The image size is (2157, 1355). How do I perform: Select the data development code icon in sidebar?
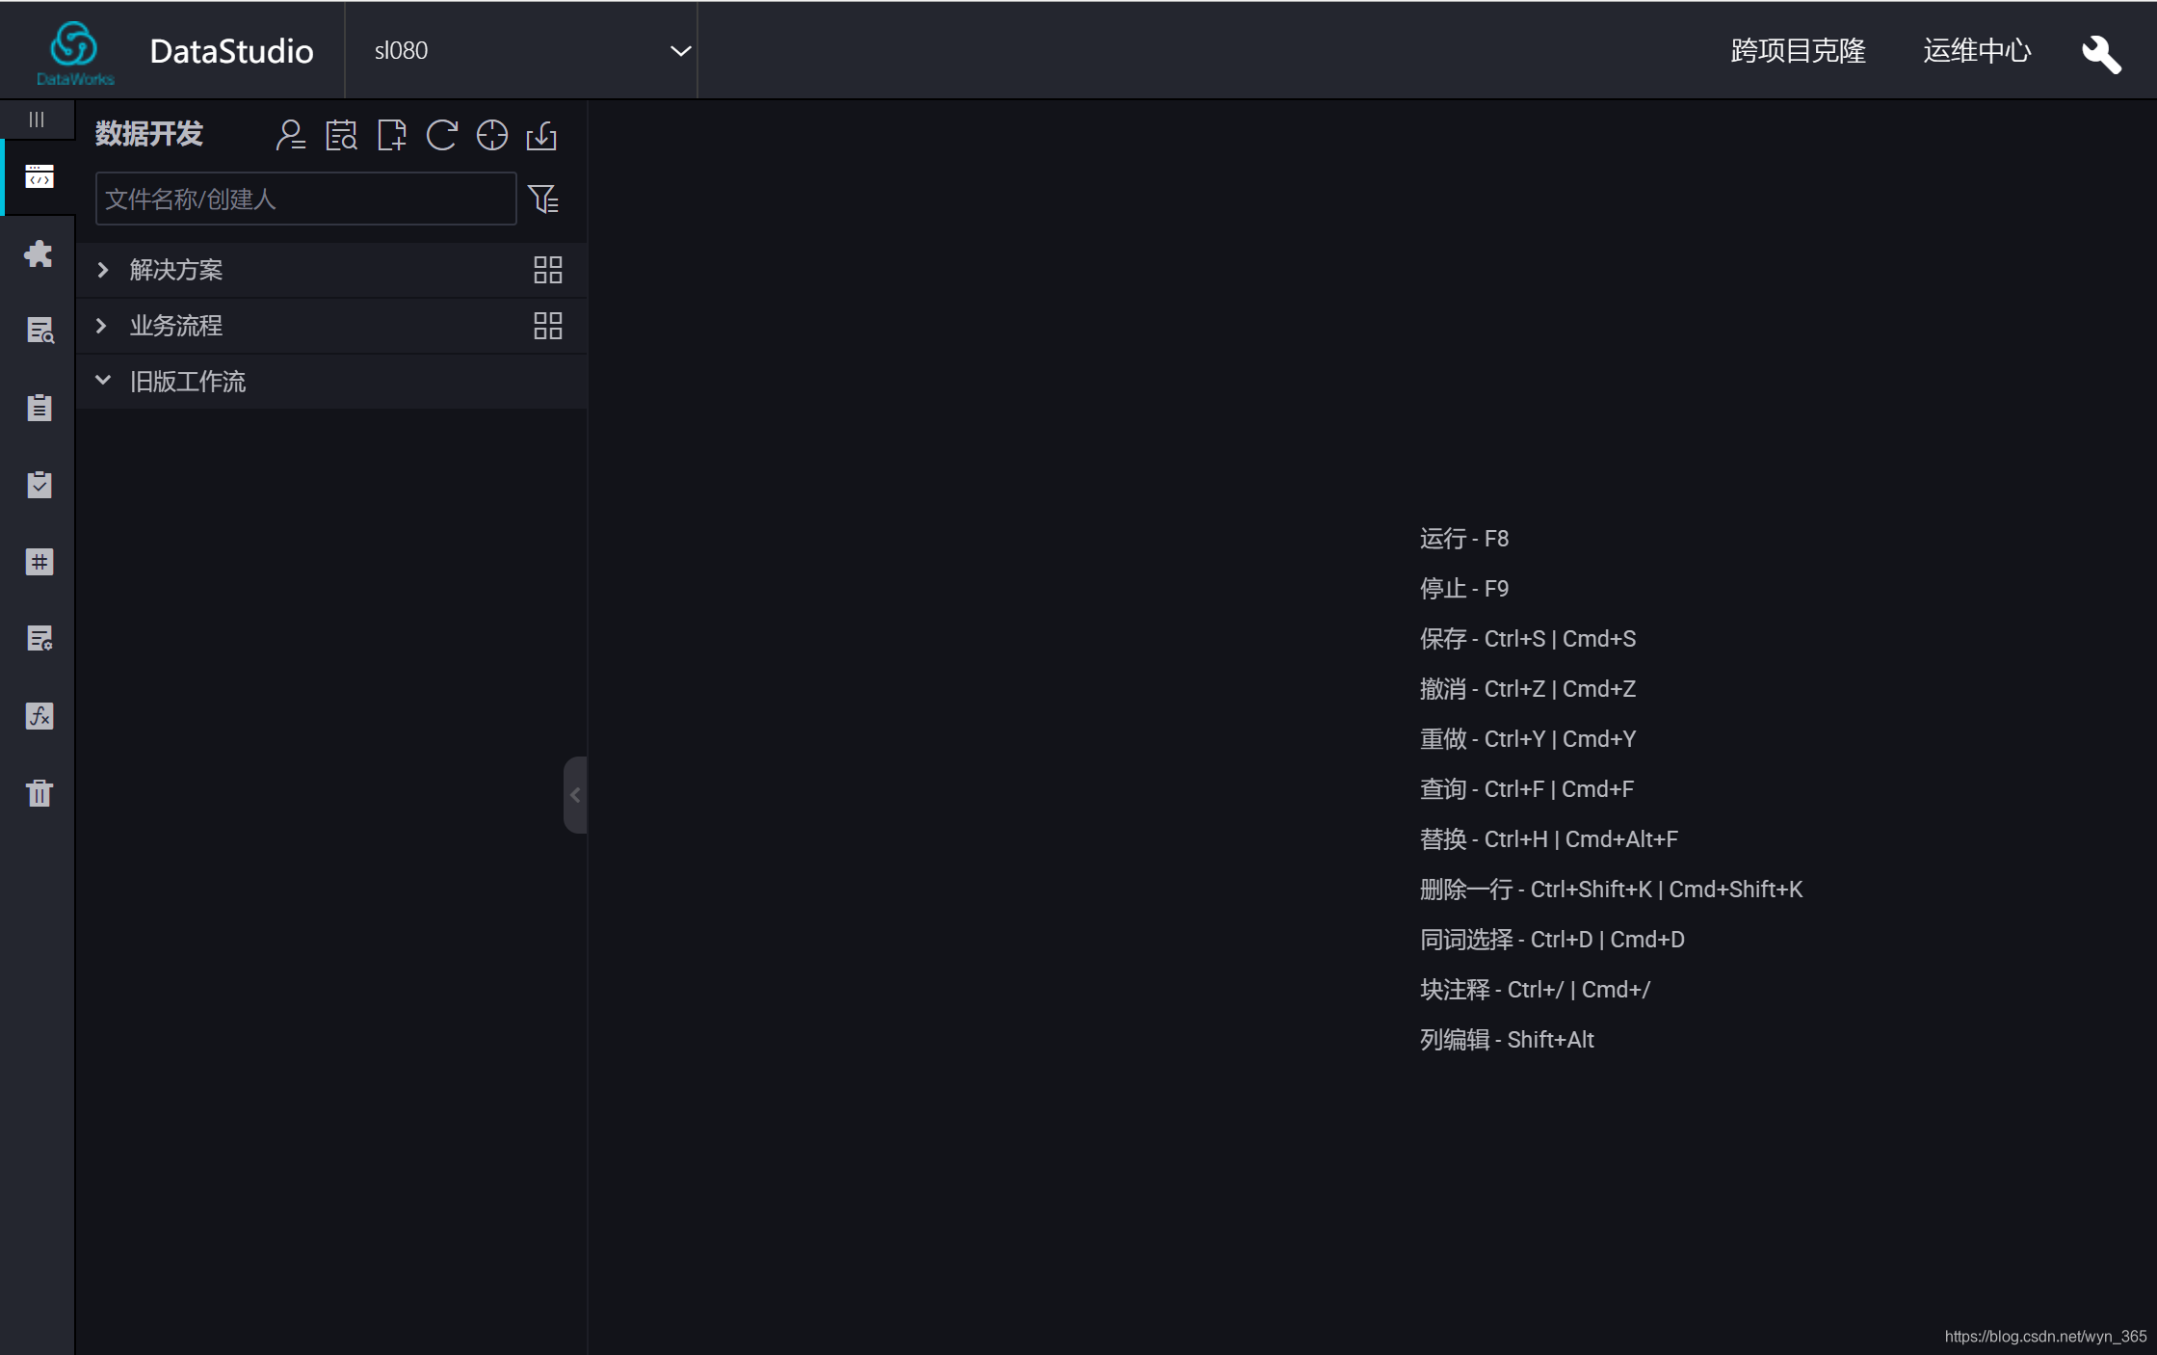(39, 176)
